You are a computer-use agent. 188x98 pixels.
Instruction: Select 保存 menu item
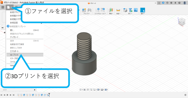12,41
